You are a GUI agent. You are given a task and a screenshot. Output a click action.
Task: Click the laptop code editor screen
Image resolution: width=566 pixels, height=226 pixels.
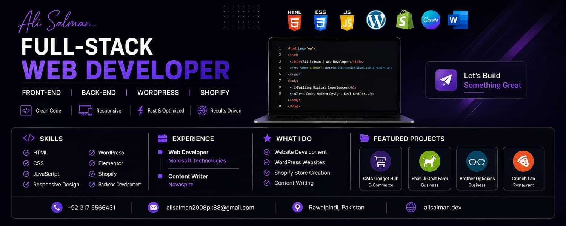tap(334, 75)
